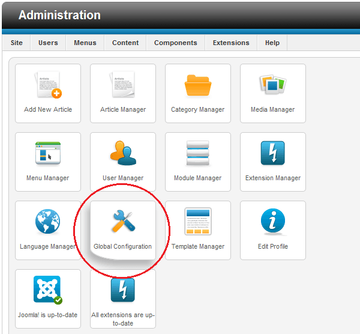The image size is (360, 334).
Task: Open the Media Manager pictures icon
Action: [x=273, y=84]
